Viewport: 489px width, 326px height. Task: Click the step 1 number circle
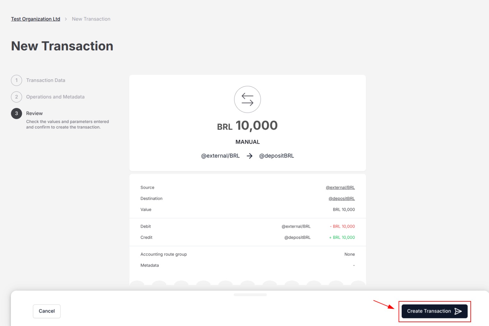pyautogui.click(x=17, y=80)
